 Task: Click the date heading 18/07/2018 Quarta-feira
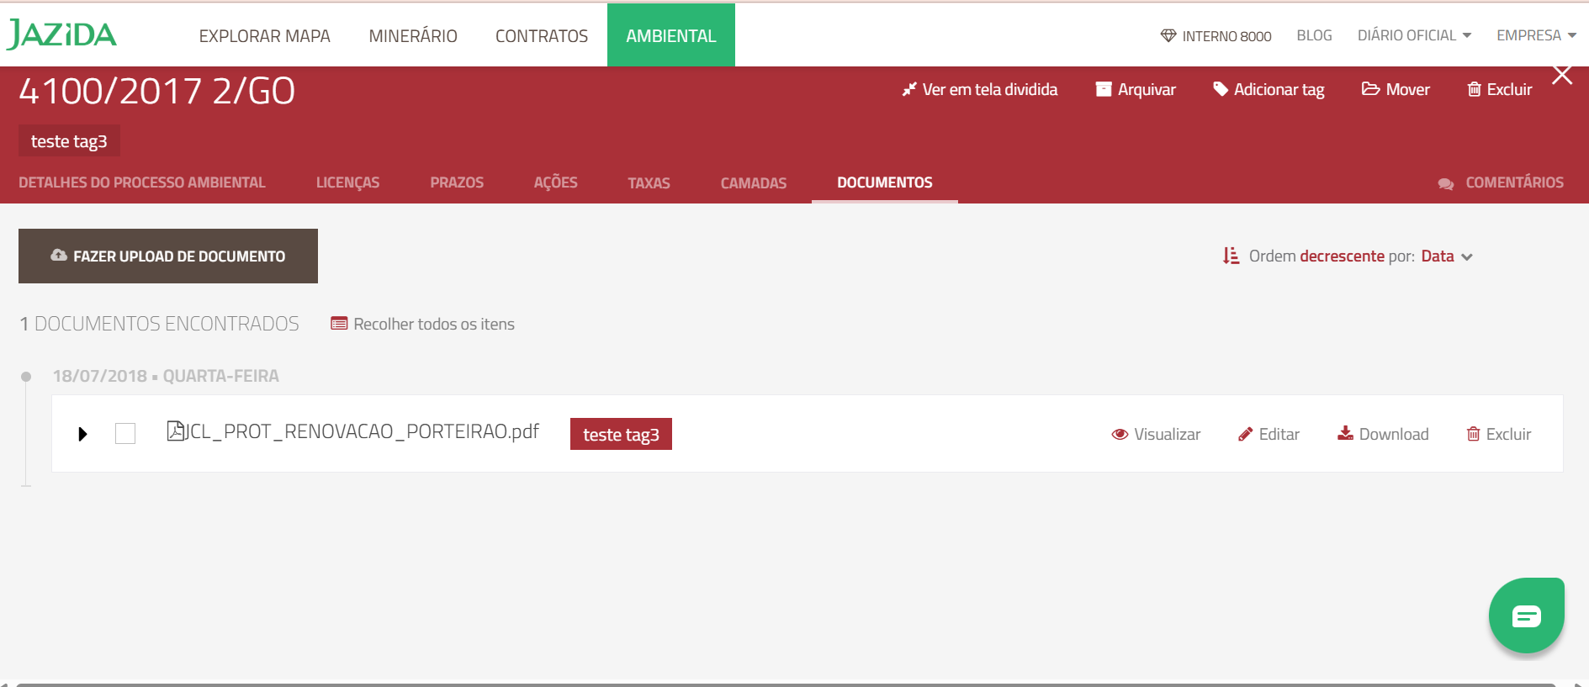pyautogui.click(x=166, y=376)
